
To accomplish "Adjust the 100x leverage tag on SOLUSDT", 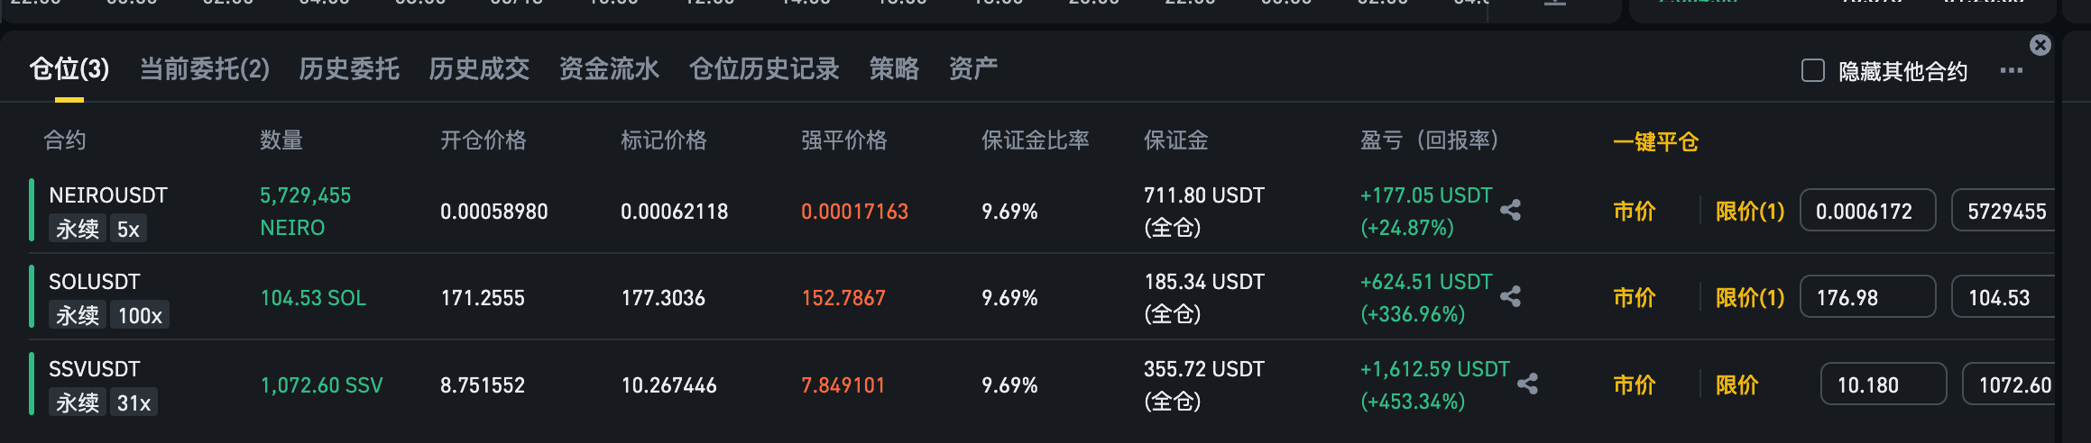I will 140,315.
